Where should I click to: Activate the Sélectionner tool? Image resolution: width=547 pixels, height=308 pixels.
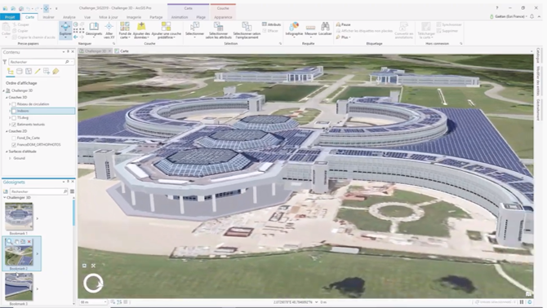(194, 29)
